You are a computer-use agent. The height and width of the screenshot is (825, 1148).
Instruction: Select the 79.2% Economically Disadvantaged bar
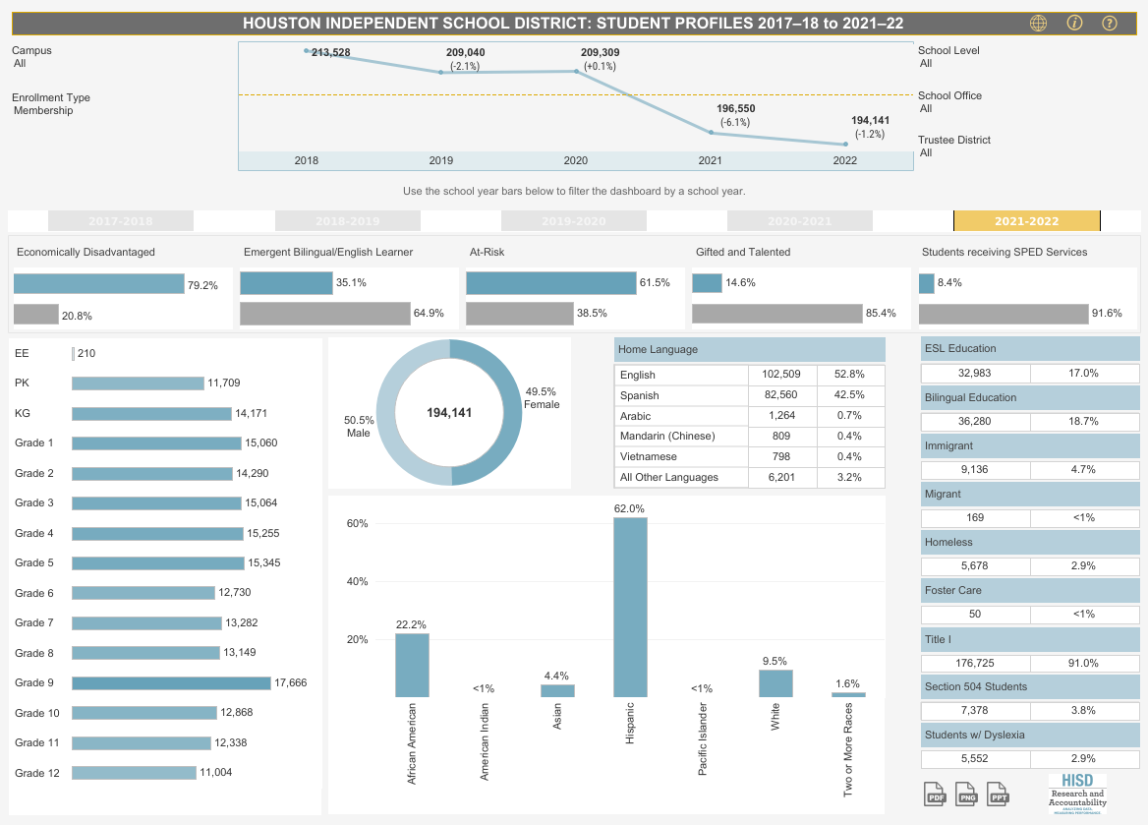(99, 283)
